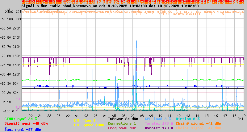Click the CINR legend label in green

[21, 119]
